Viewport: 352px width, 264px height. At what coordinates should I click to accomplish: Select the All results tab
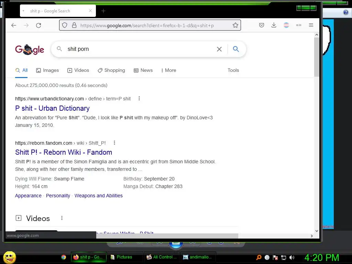21,70
